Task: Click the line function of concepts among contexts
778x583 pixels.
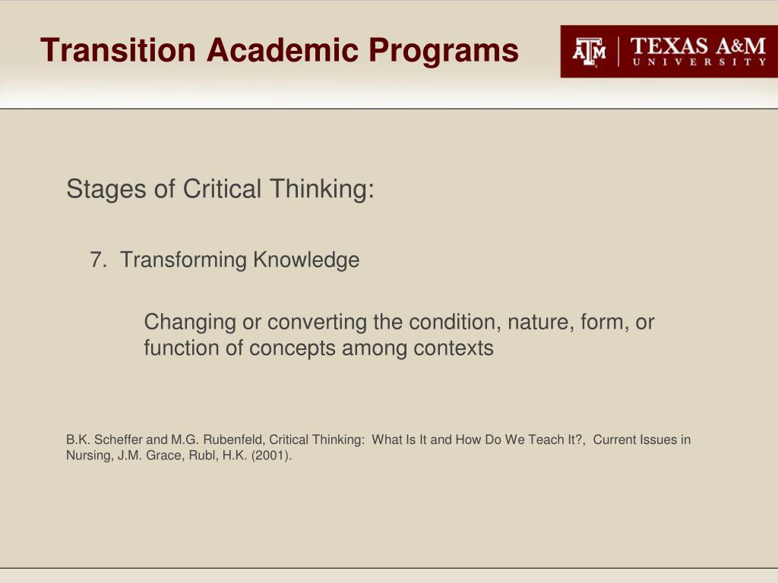Action: pyautogui.click(x=318, y=348)
